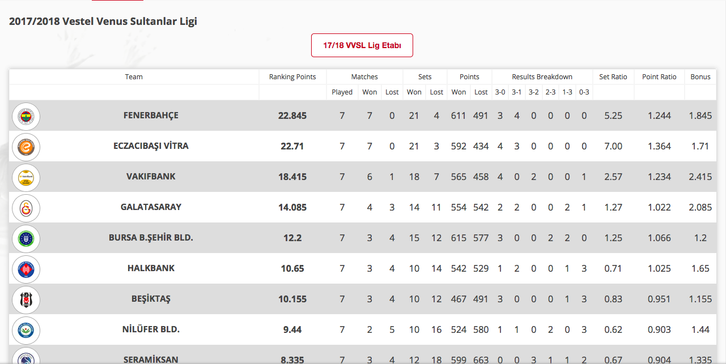Open the FENERBAHÇE team name link
The image size is (726, 364).
coord(151,115)
